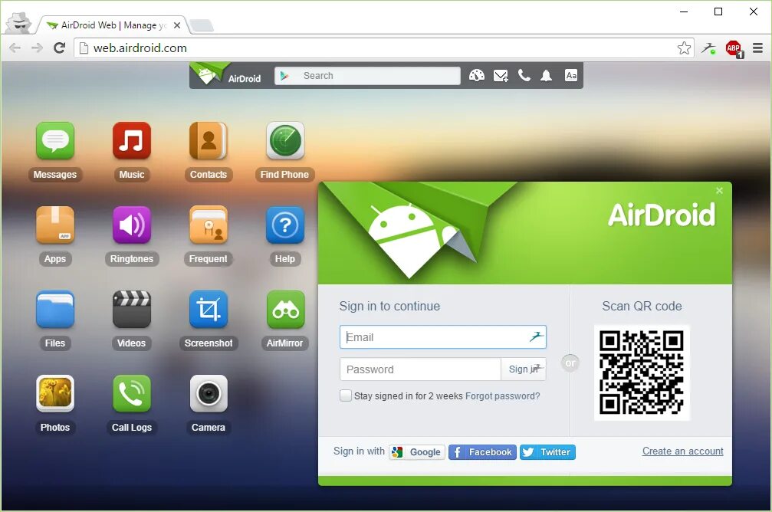Viewport: 772px width, 512px height.
Task: Click the app Search field in toolbar
Action: [x=367, y=76]
